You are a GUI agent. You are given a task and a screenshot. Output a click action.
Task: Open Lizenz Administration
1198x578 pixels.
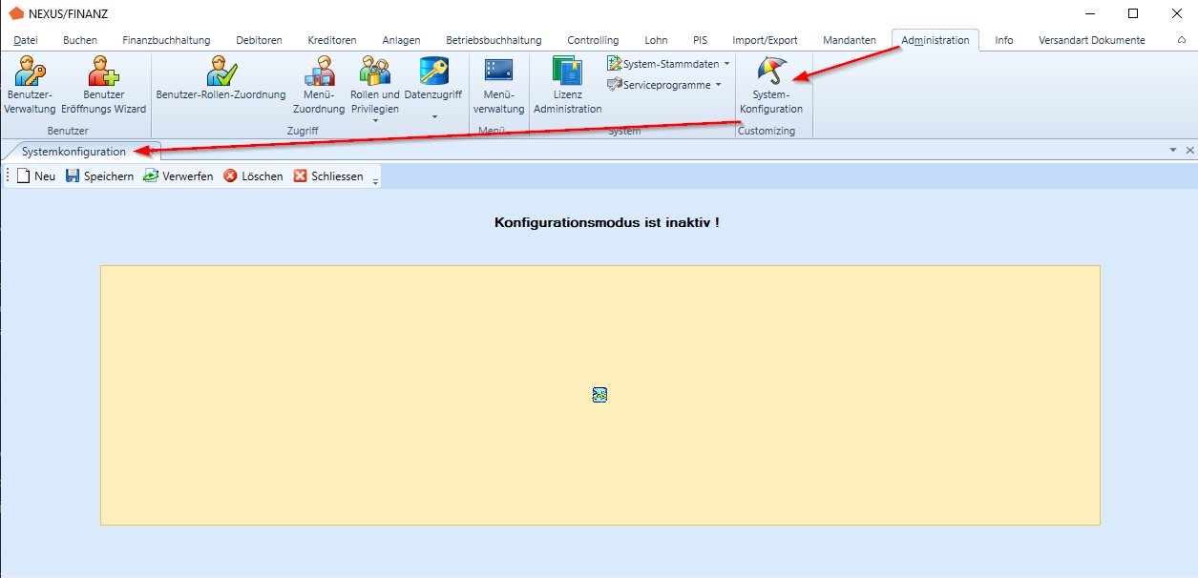click(x=568, y=85)
